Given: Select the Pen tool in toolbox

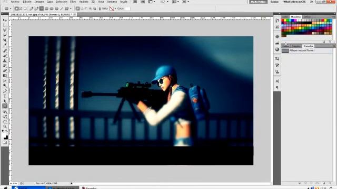Looking at the screenshot, I should 5,91.
